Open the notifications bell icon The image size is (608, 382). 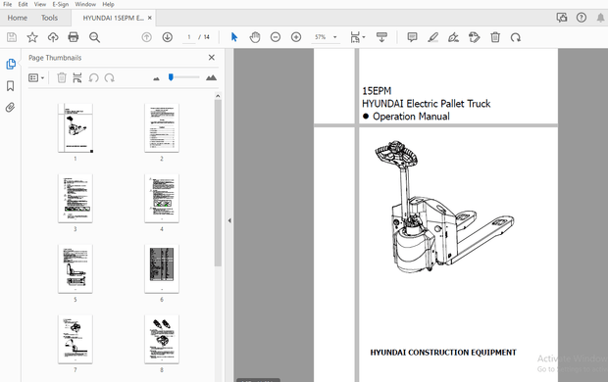coord(600,18)
